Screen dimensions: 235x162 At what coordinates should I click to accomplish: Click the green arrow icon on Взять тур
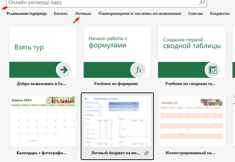click(64, 70)
